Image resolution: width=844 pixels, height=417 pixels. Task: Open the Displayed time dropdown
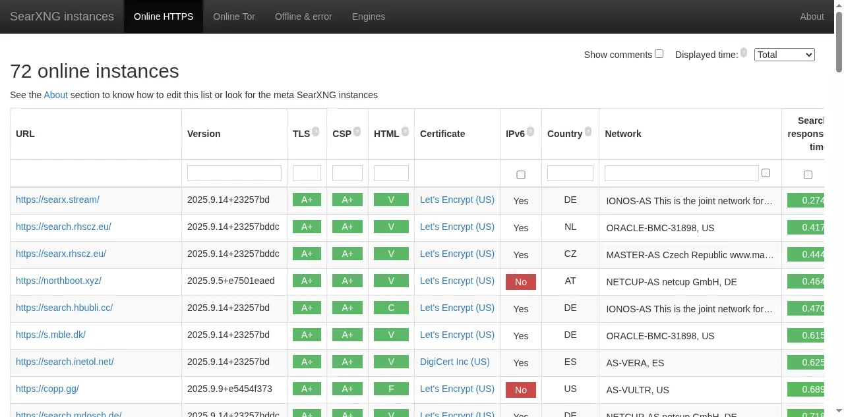785,55
